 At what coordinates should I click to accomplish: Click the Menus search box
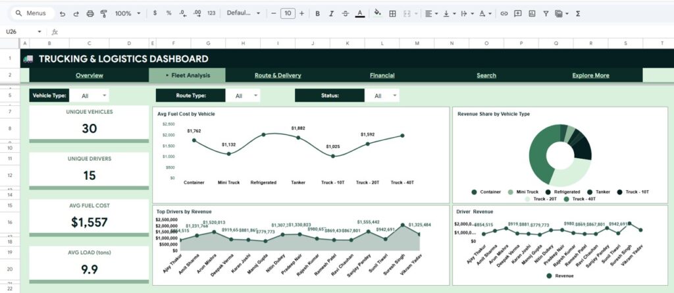pos(32,13)
